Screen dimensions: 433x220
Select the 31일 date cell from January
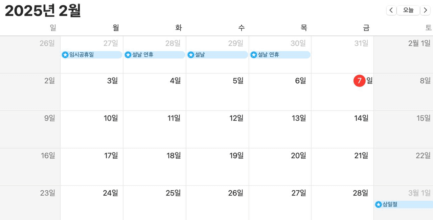point(342,54)
